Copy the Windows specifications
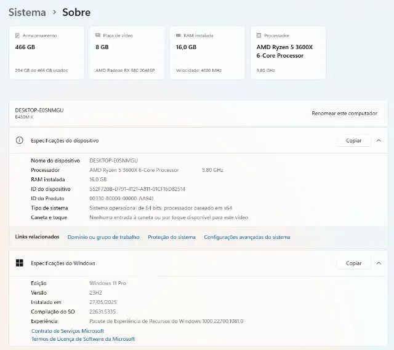The height and width of the screenshot is (350, 394). tap(353, 263)
